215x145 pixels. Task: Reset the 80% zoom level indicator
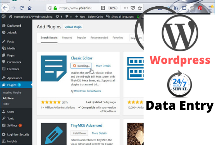point(113,8)
